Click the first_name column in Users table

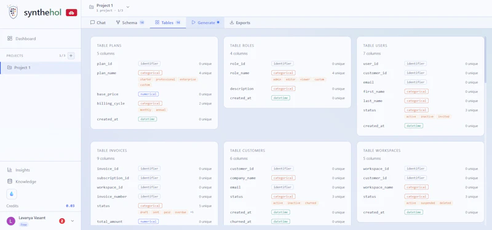point(374,92)
